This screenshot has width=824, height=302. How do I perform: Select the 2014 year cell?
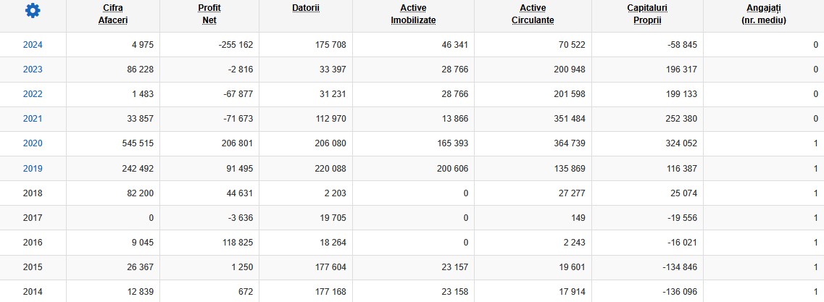(x=33, y=292)
